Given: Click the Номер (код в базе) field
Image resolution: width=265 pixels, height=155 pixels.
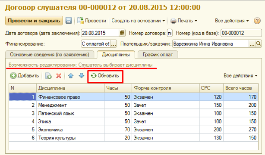Looking at the screenshot, I should (241, 33).
